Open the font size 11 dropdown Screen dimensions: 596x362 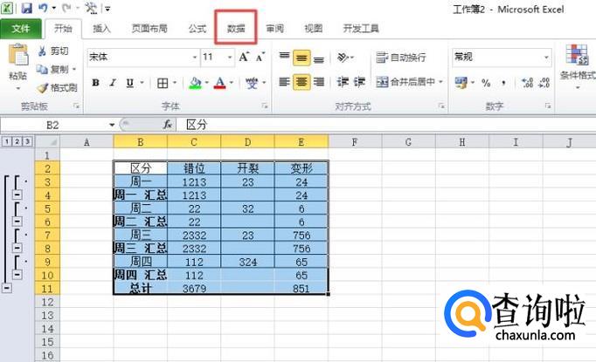[230, 58]
